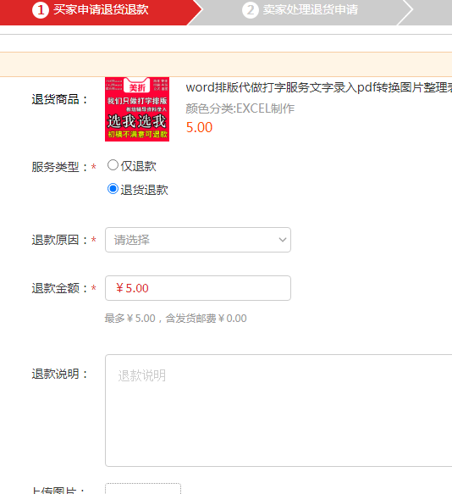Click the 退货退款 label text

(x=145, y=190)
